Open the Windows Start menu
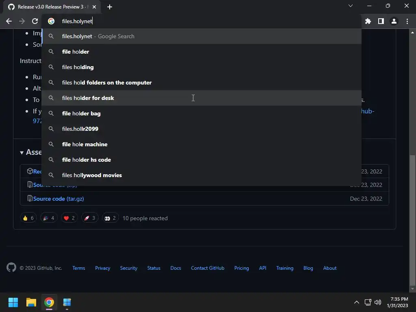Viewport: 416px width, 312px height. point(13,302)
